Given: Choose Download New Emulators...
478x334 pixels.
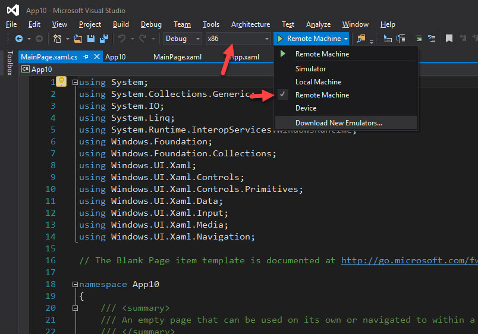Looking at the screenshot, I should (x=345, y=123).
